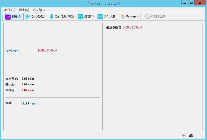Click the (同期していない) warning beside ウォレット
Viewport: 207px width, 140px height.
coord(47,50)
